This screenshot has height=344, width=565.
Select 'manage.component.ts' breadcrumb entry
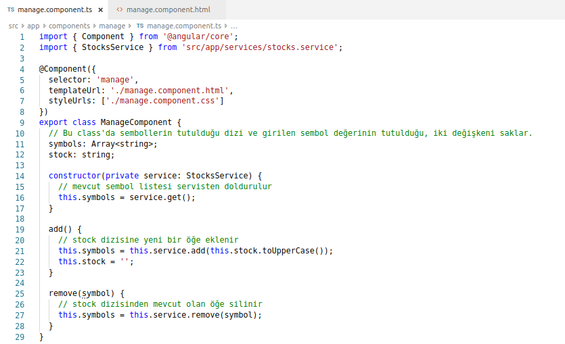tap(184, 26)
